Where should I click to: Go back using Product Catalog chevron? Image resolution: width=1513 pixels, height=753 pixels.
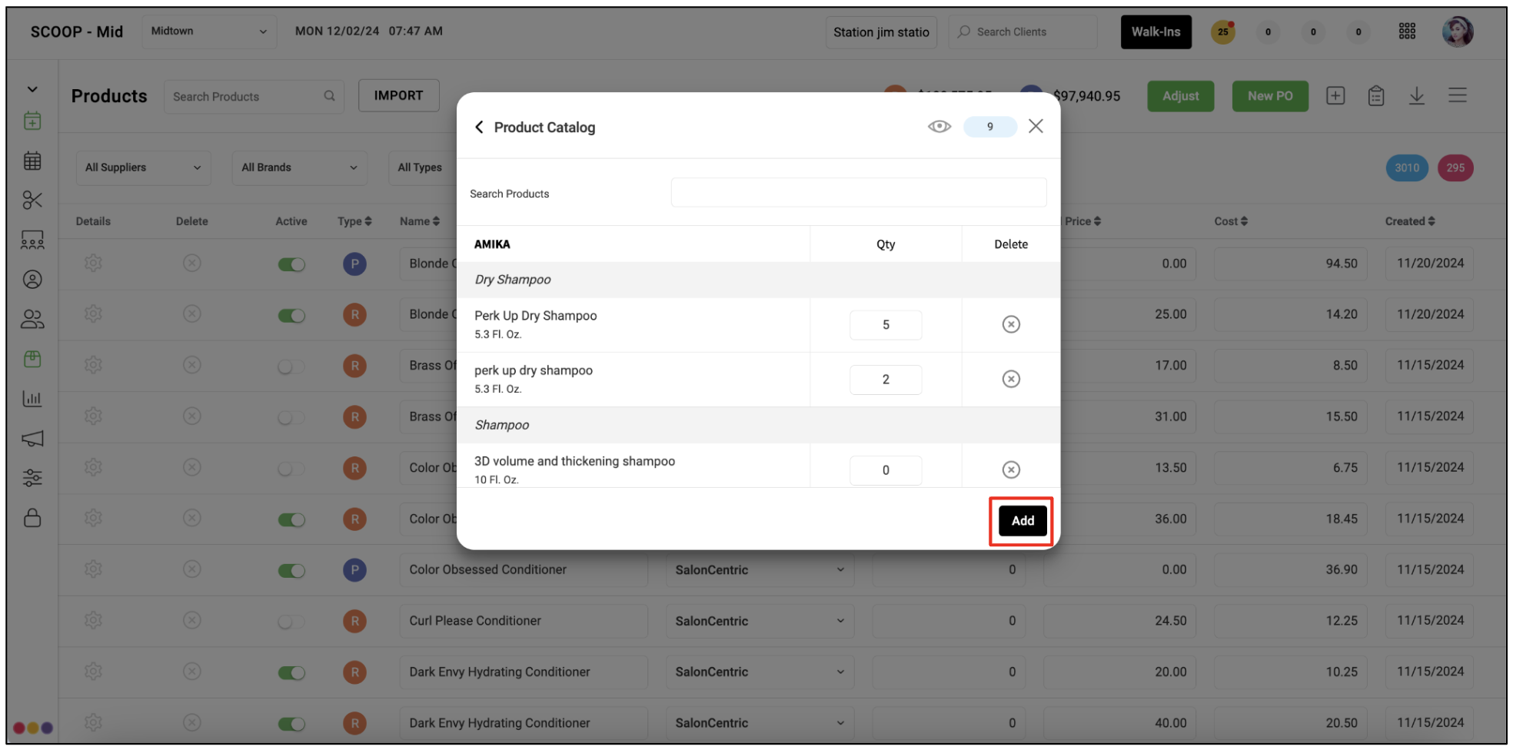(x=479, y=127)
